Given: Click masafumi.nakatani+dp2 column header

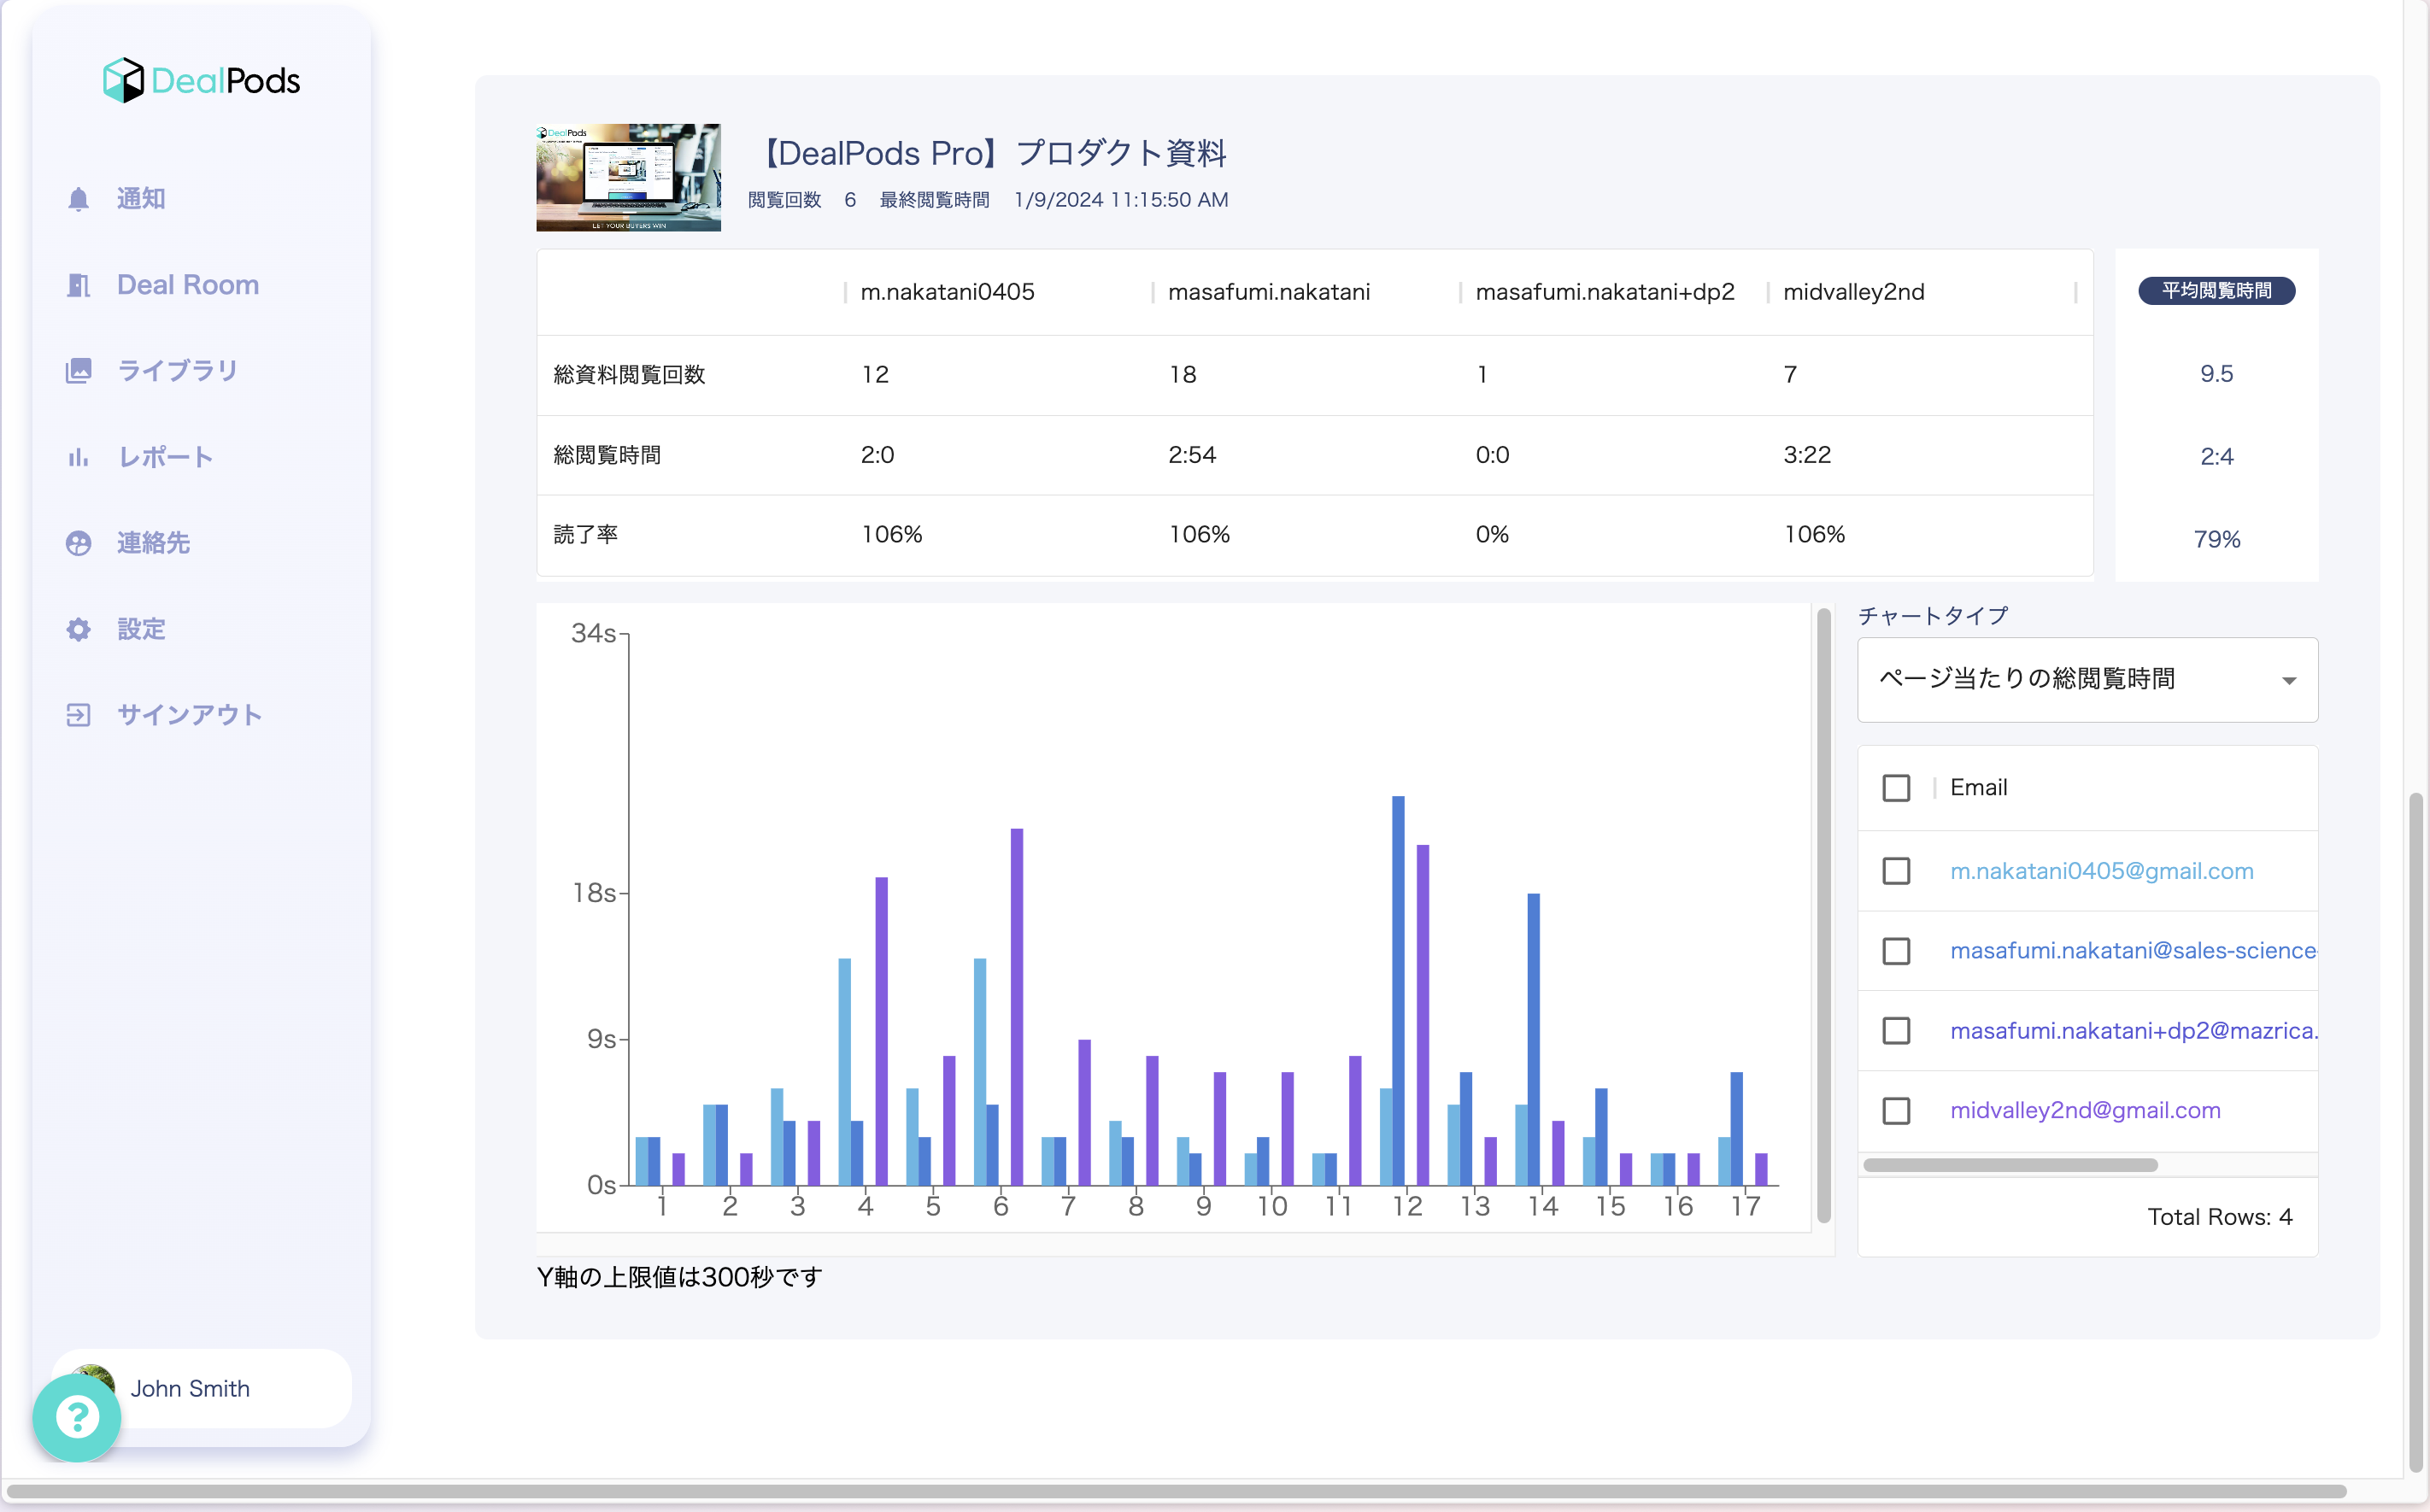Looking at the screenshot, I should tap(1606, 291).
